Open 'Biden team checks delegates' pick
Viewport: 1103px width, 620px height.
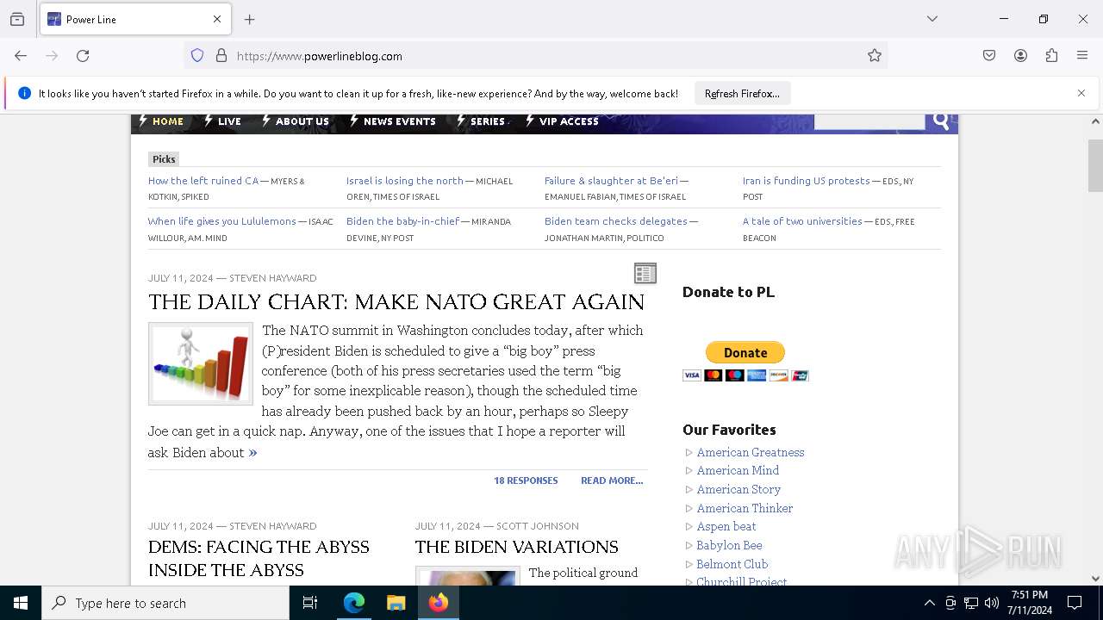click(616, 221)
